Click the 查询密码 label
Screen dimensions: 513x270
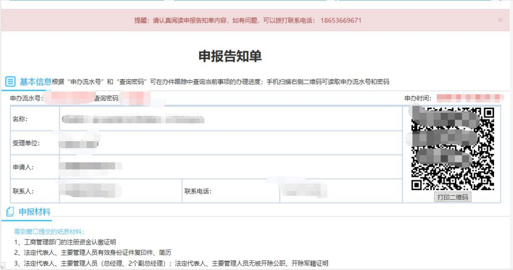(x=106, y=98)
